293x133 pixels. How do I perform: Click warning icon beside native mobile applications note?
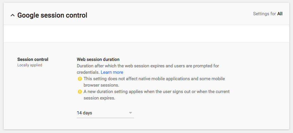coord(80,79)
